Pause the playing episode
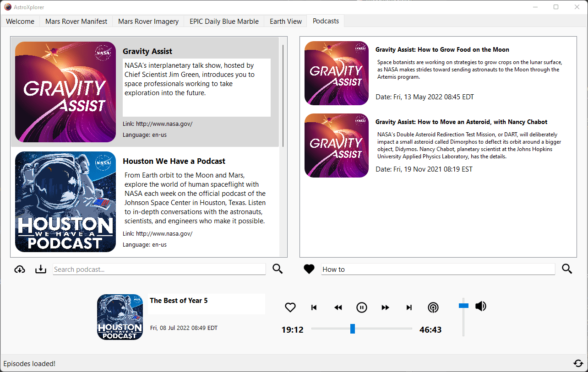Viewport: 588px width, 372px height. 362,307
